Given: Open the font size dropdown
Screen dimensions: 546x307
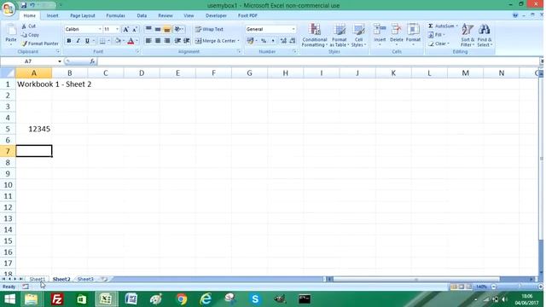Looking at the screenshot, I should [118, 29].
